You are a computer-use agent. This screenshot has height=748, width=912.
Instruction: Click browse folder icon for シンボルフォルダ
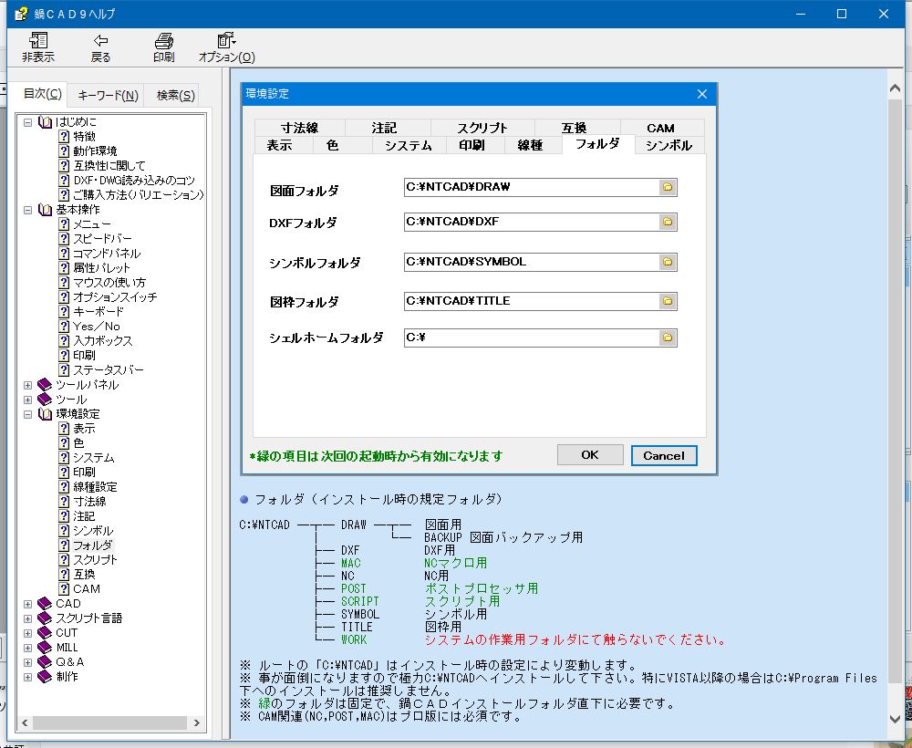(668, 262)
